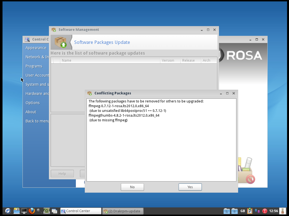Open the file manager icon in taskbar
The height and width of the screenshot is (216, 289).
17,211
